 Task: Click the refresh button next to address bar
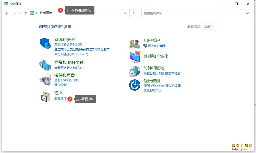pos(134,13)
